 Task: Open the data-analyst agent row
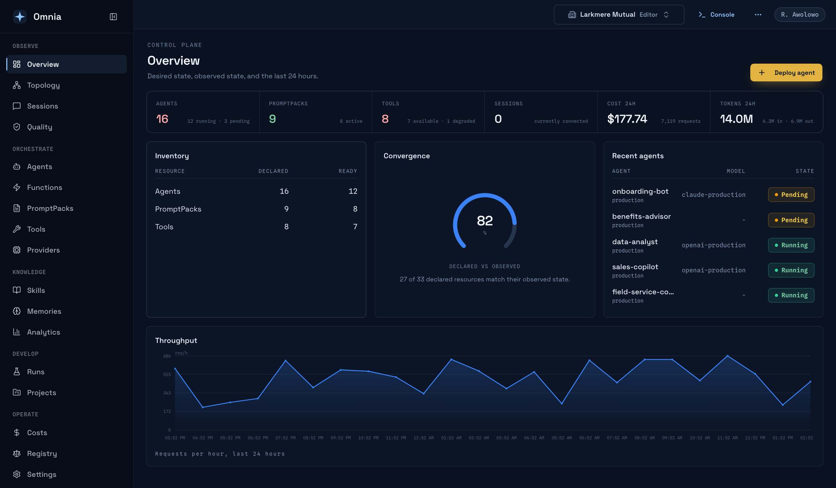coord(713,245)
